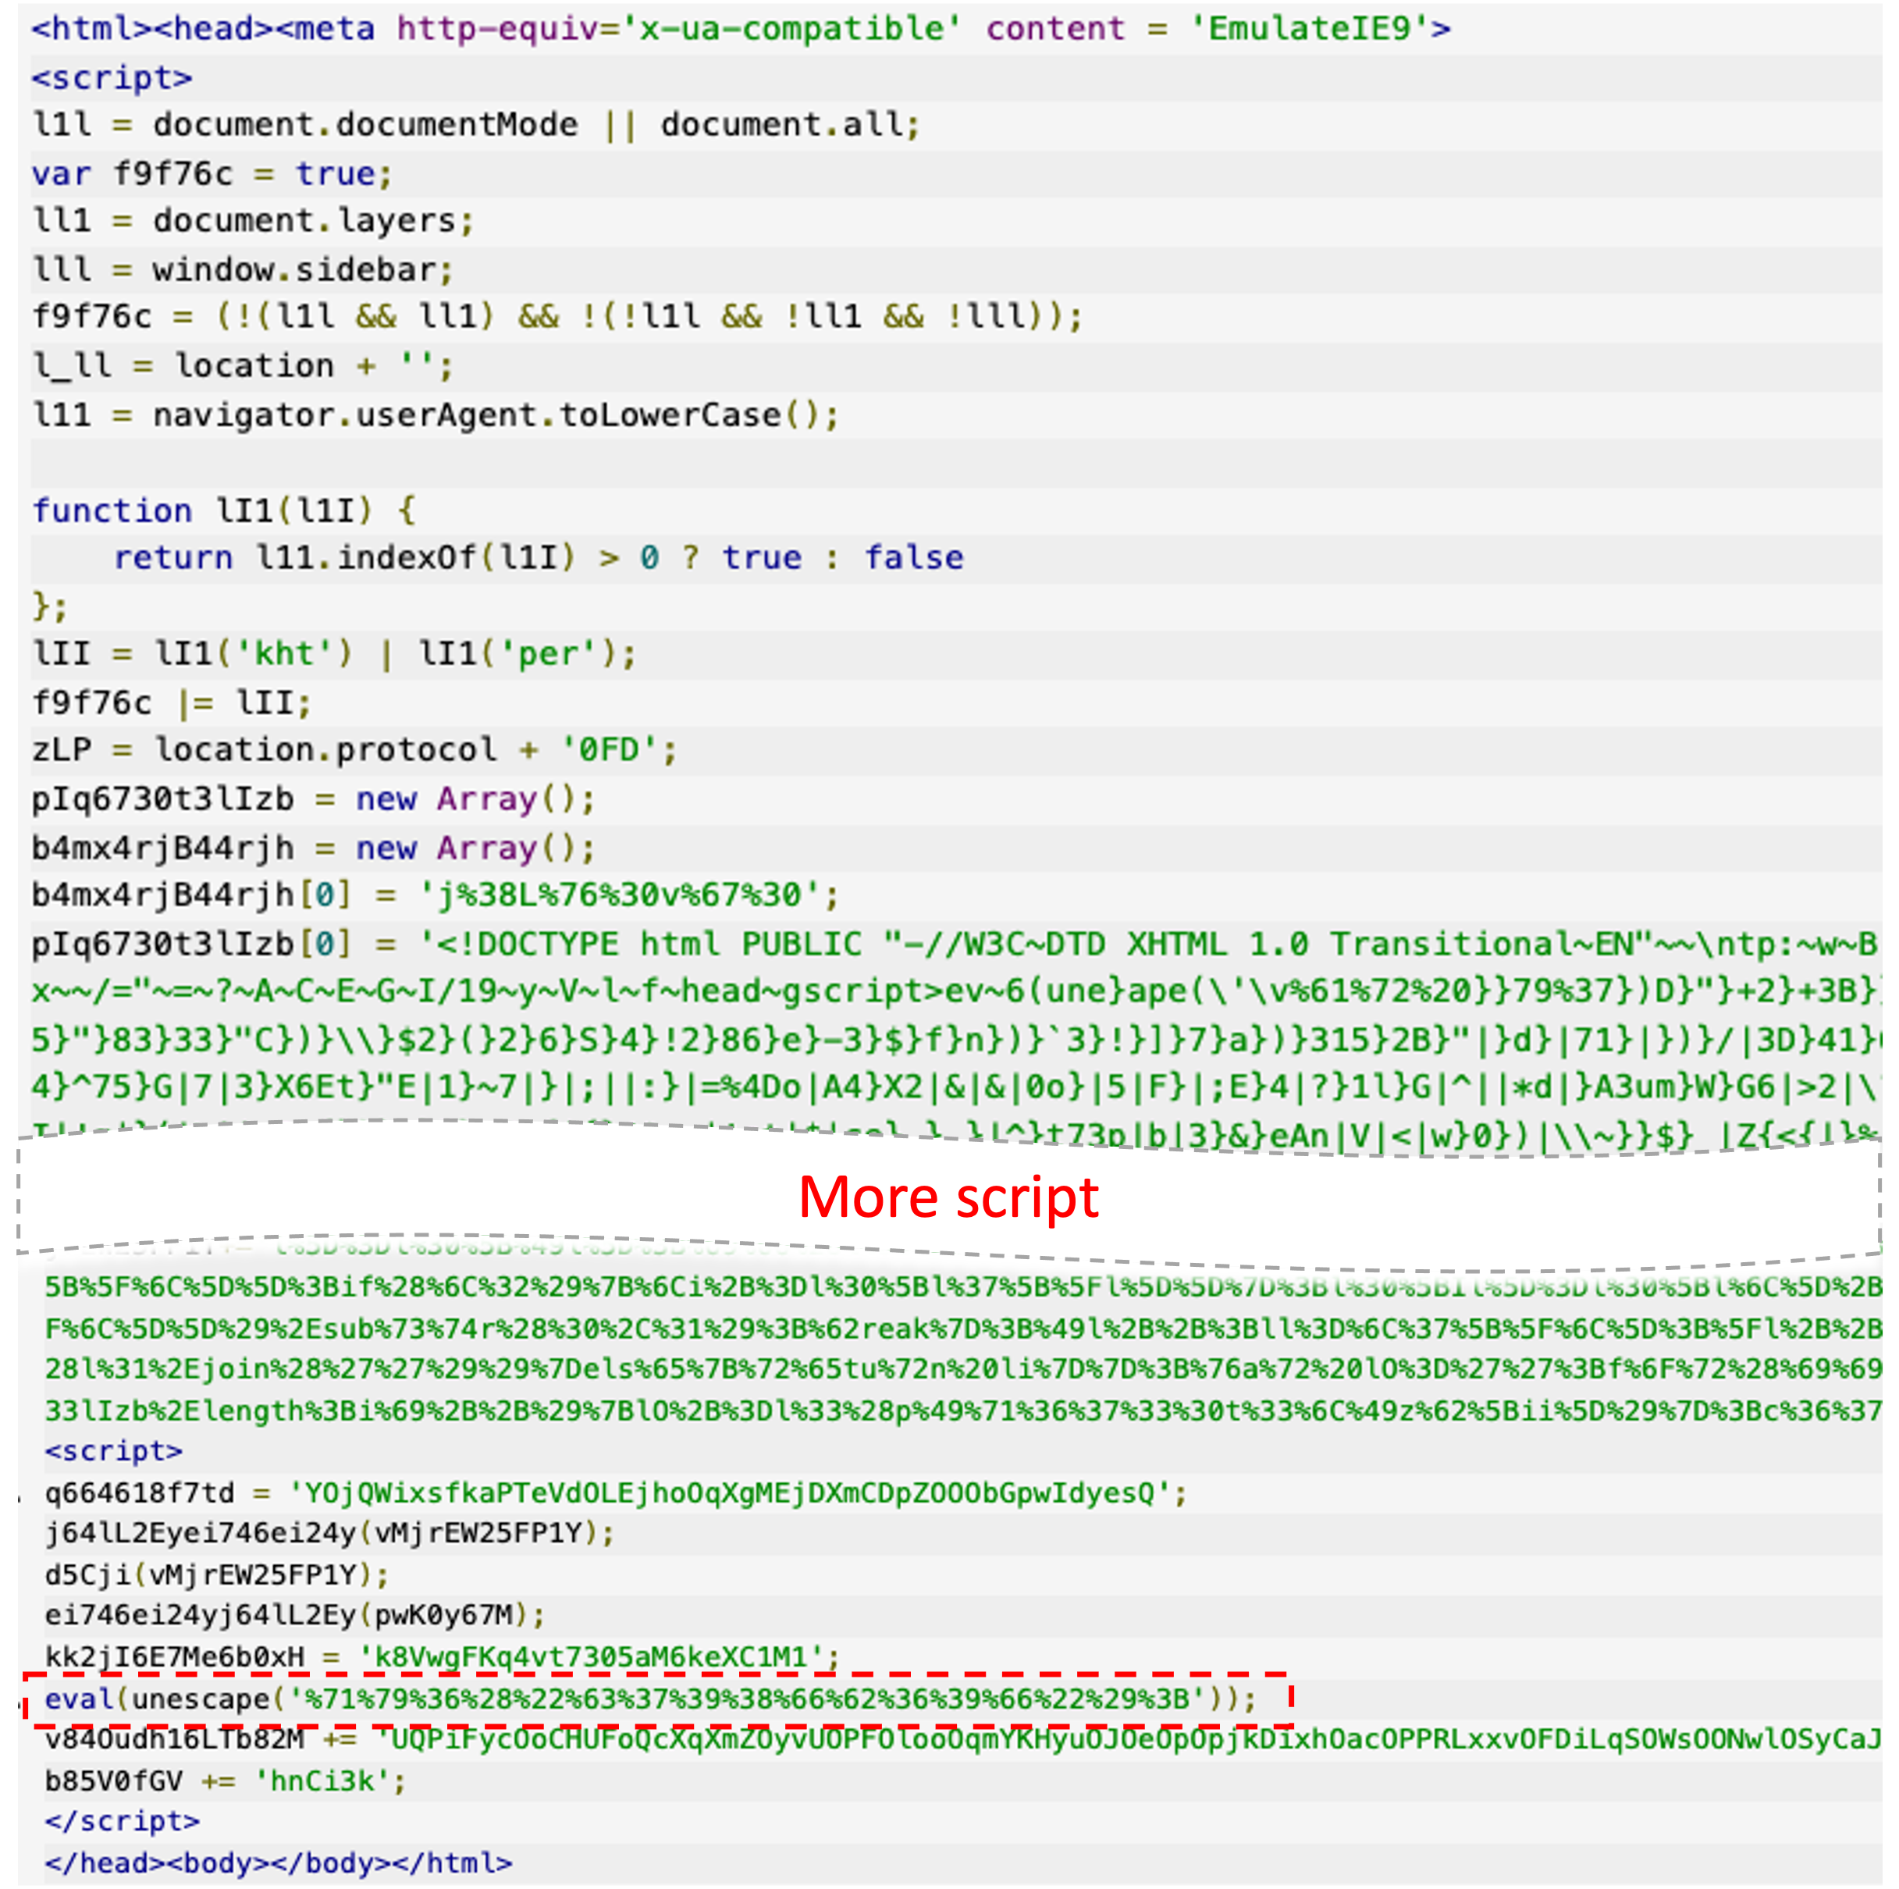Click the 'More script' red label
This screenshot has height=1889, width=1899.
[x=948, y=1197]
